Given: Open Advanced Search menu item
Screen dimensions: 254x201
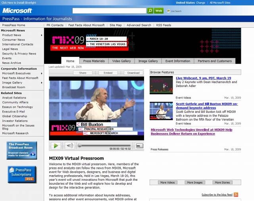Looking at the screenshot, I should (139, 25).
